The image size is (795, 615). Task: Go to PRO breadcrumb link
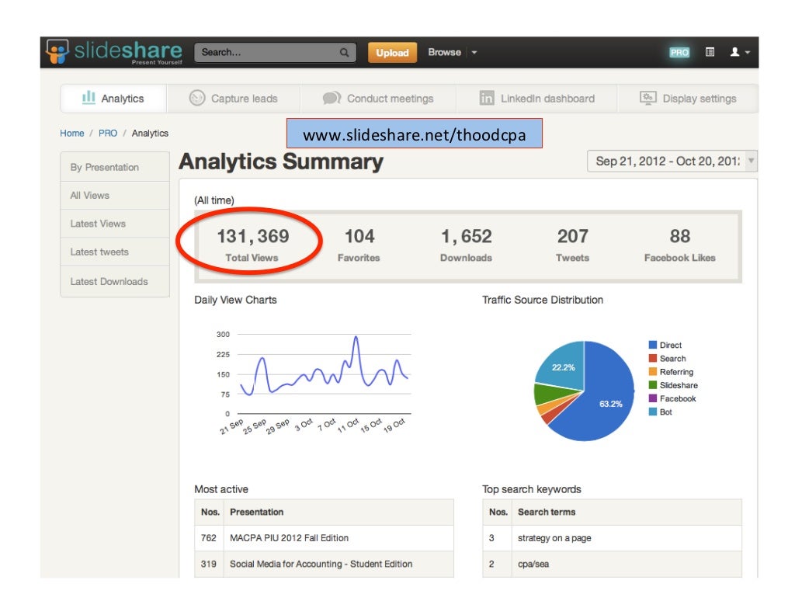[x=107, y=134]
